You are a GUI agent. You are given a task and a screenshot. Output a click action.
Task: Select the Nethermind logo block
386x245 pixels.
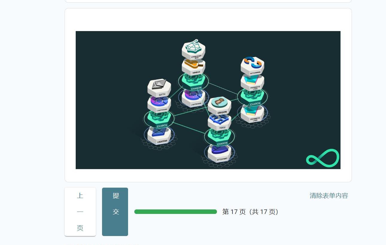click(252, 66)
